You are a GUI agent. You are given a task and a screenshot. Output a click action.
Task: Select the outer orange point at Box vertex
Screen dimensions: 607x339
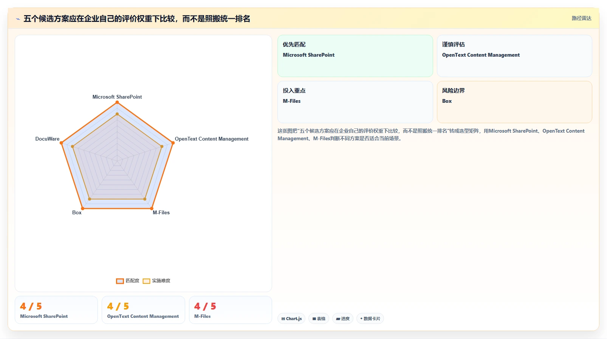(82, 209)
